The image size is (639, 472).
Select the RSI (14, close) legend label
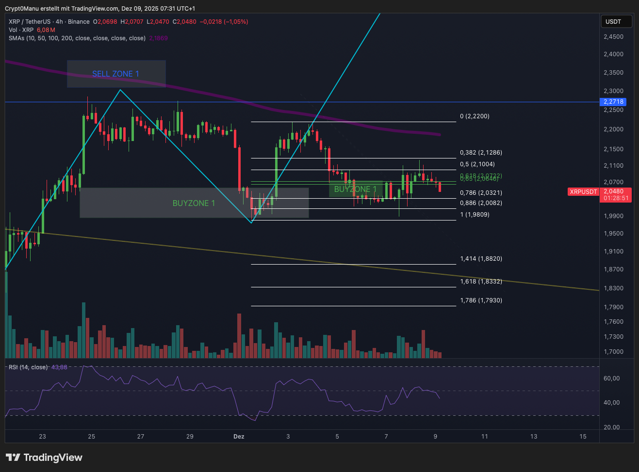(x=28, y=367)
